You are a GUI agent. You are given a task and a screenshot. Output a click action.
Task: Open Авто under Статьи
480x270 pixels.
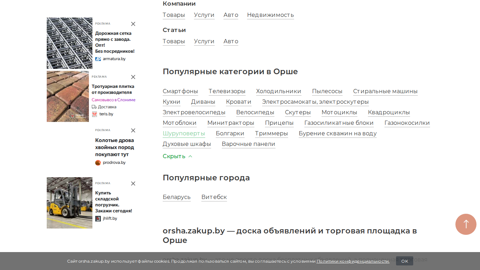tap(231, 41)
